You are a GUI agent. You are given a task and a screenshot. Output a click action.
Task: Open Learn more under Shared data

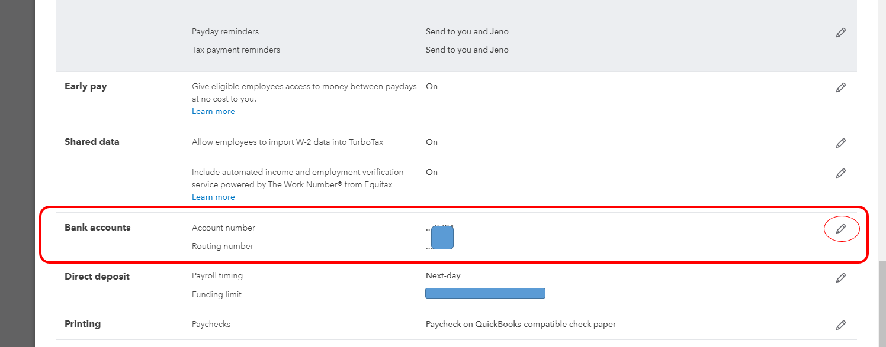pyautogui.click(x=213, y=196)
